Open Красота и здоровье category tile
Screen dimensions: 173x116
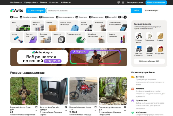pos(117,38)
